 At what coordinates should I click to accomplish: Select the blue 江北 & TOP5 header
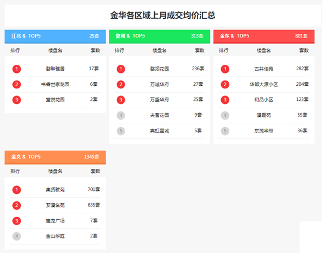(x=55, y=36)
